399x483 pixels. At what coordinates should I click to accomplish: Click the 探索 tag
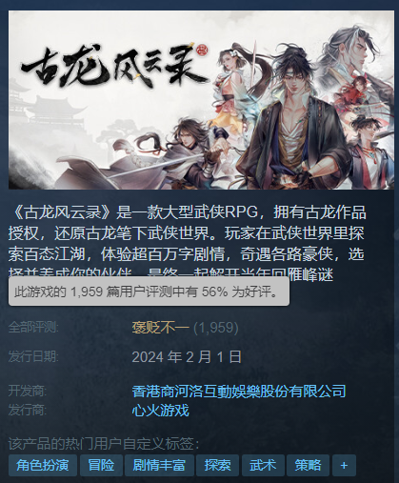(217, 466)
